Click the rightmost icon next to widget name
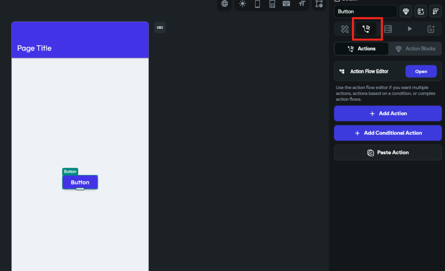The width and height of the screenshot is (445, 271). pyautogui.click(x=435, y=12)
